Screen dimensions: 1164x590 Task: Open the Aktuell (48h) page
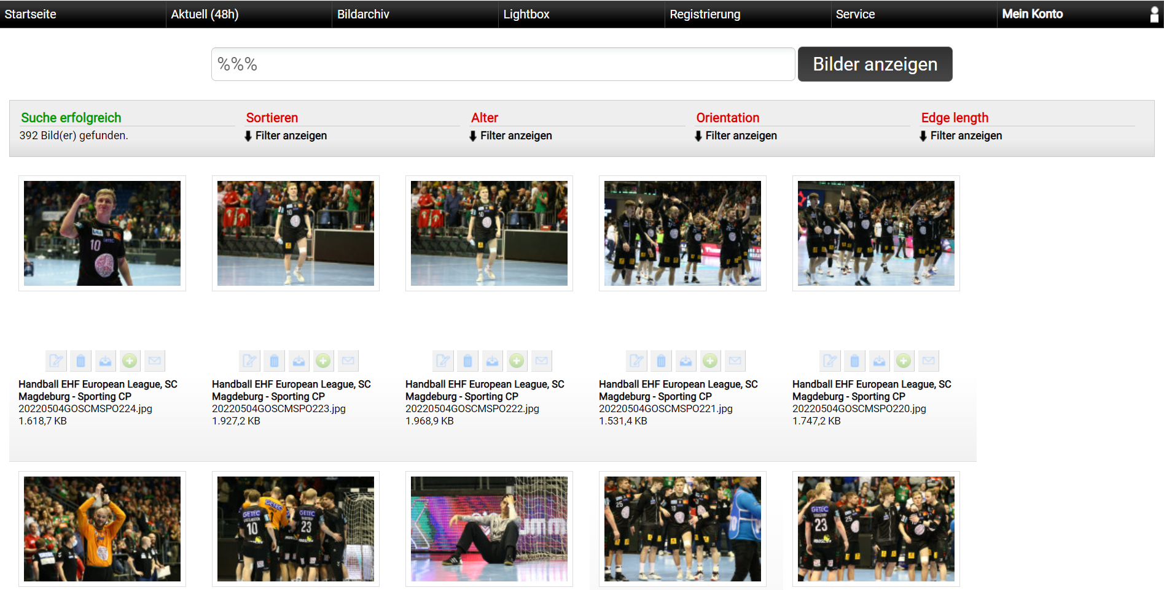coord(205,14)
